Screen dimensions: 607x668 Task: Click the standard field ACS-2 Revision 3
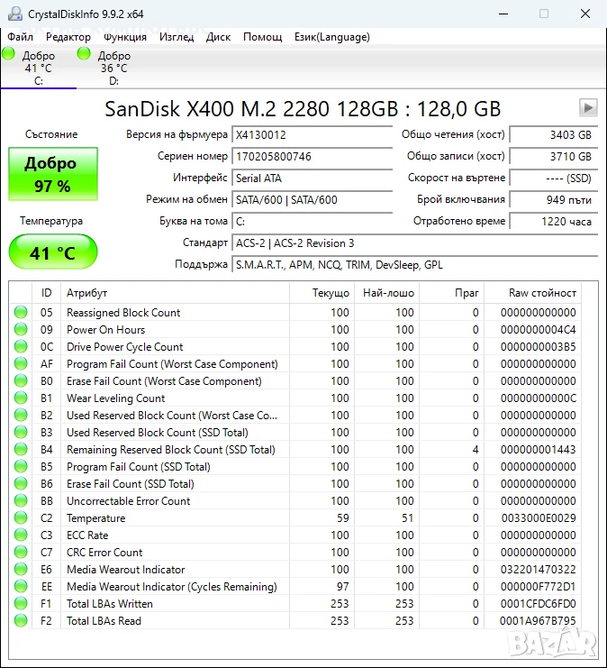415,243
